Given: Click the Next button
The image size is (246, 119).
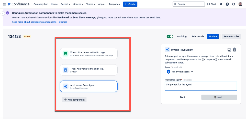Looking at the screenshot, I should pos(219,97).
